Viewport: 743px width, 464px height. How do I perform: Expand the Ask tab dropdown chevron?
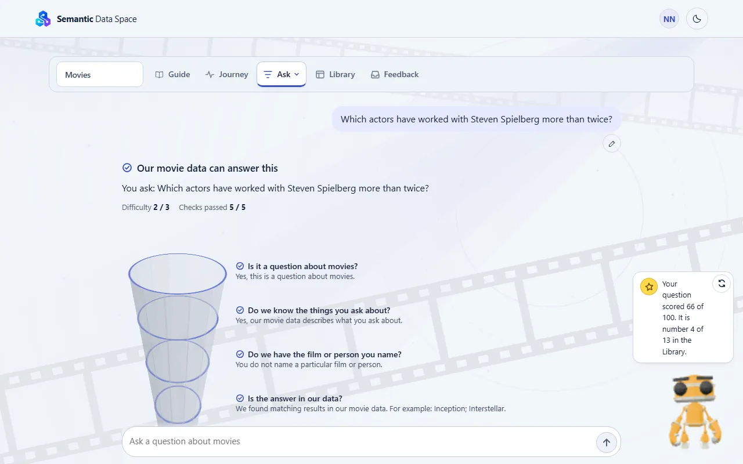297,74
